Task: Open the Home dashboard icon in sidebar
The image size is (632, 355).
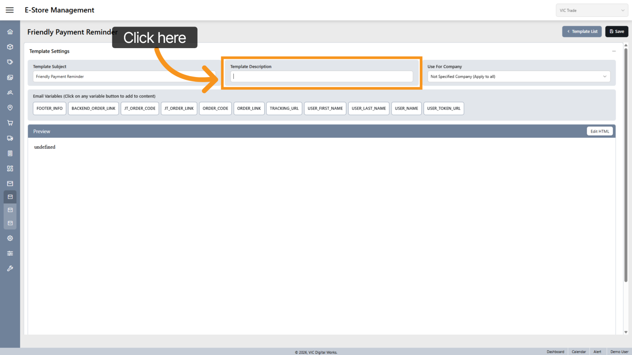Action: click(10, 32)
